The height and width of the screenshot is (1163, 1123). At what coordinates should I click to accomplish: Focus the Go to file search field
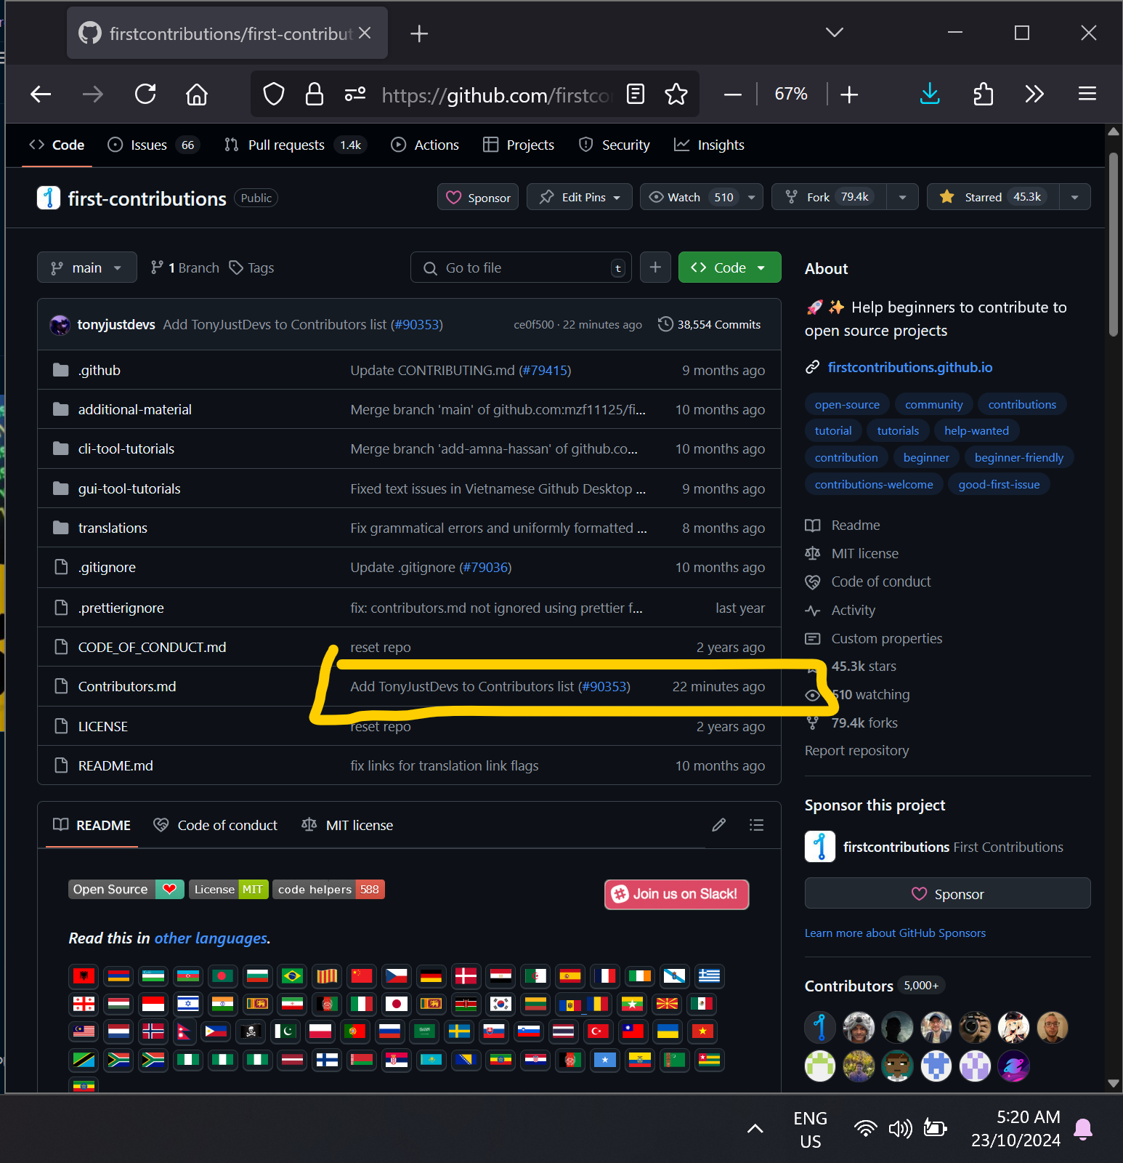(x=521, y=267)
